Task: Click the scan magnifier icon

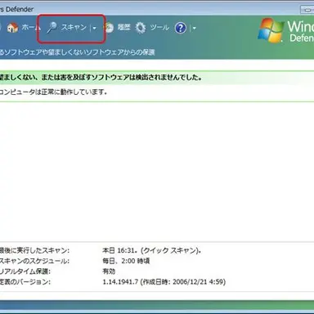Action: click(x=52, y=28)
